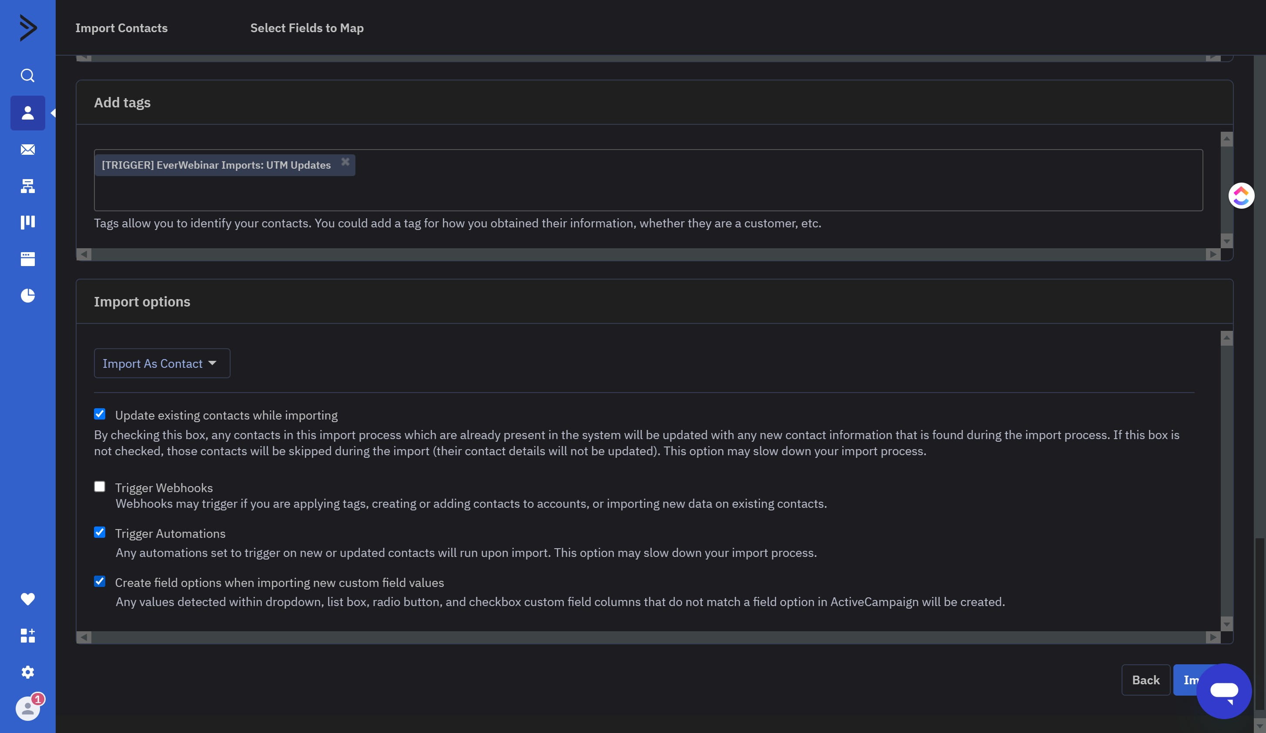The width and height of the screenshot is (1266, 733).
Task: Open Automations via the flowchart icon
Action: pos(28,186)
